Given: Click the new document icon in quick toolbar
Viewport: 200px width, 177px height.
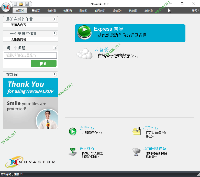Looking at the screenshot, I should coord(16,4).
